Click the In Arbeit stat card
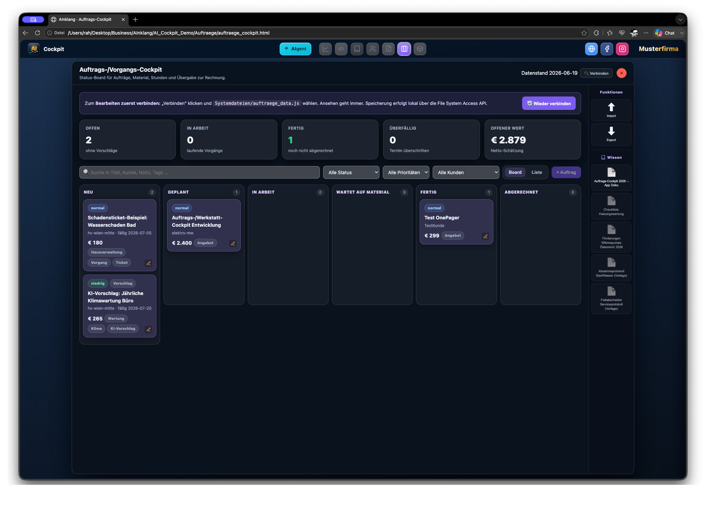The width and height of the screenshot is (706, 505). click(229, 139)
